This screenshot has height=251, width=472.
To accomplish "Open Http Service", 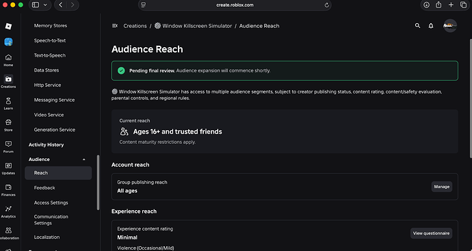I will 48,85.
